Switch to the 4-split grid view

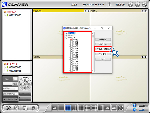(67, 108)
